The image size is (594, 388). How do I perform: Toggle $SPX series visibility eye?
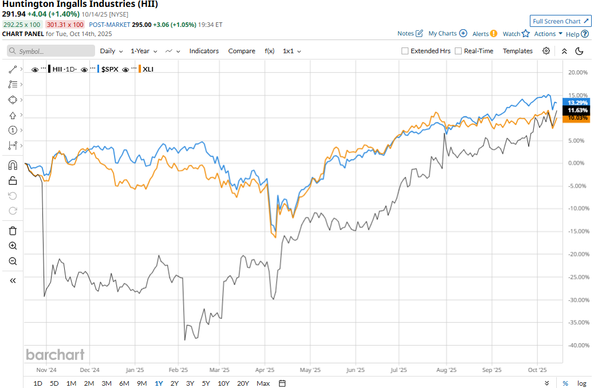click(84, 70)
